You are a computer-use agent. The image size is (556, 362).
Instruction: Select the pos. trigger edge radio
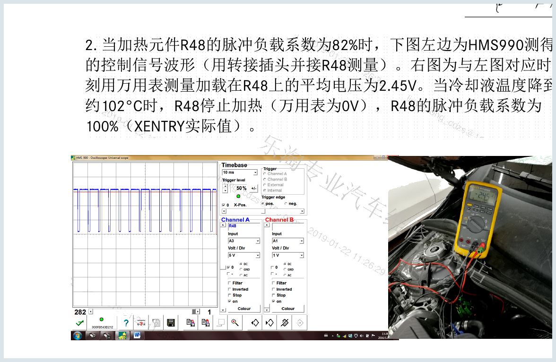[x=263, y=204]
